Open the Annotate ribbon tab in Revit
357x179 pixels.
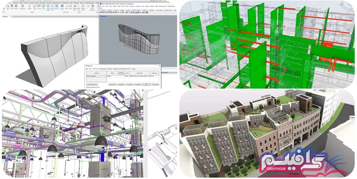click(43, 3)
